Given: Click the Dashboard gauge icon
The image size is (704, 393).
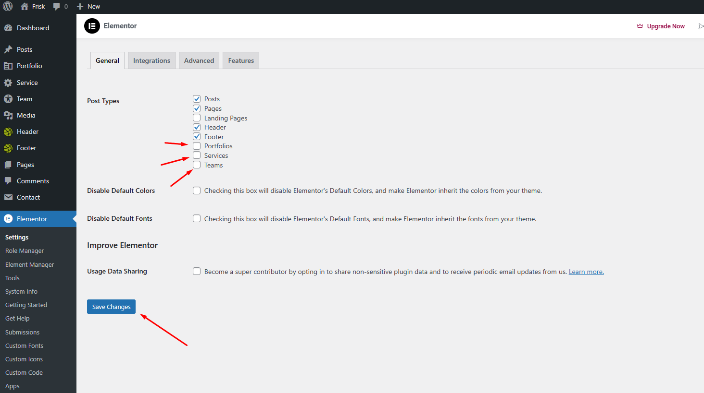Looking at the screenshot, I should 8,28.
